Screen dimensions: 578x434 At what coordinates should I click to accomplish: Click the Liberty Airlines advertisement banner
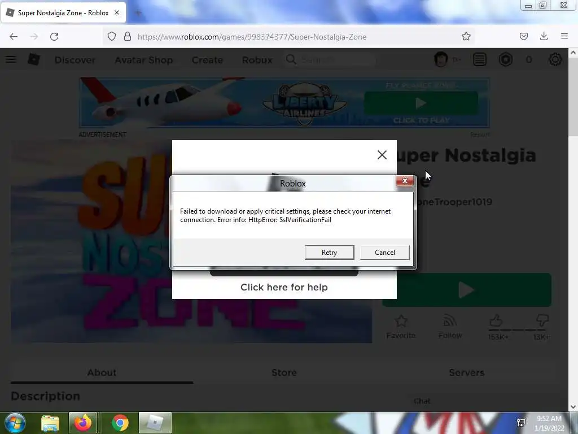284,103
